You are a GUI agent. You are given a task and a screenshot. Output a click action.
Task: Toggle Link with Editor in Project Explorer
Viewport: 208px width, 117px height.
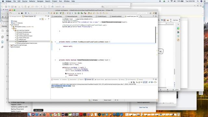pyautogui.click(x=43, y=19)
